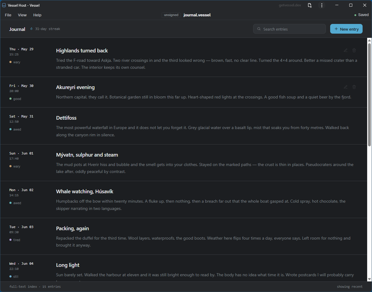Screen dimensions: 372x292
Task: Open the Akureyri evening title
Action: click(x=75, y=87)
